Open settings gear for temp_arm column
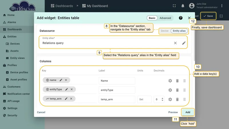Image resolution: width=229 pixels, height=129 pixels. coord(170,99)
